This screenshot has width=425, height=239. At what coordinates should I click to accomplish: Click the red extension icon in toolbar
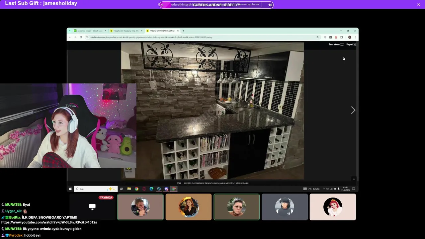click(336, 37)
